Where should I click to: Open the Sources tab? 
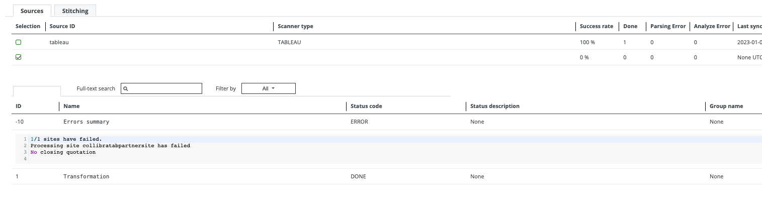click(x=32, y=11)
